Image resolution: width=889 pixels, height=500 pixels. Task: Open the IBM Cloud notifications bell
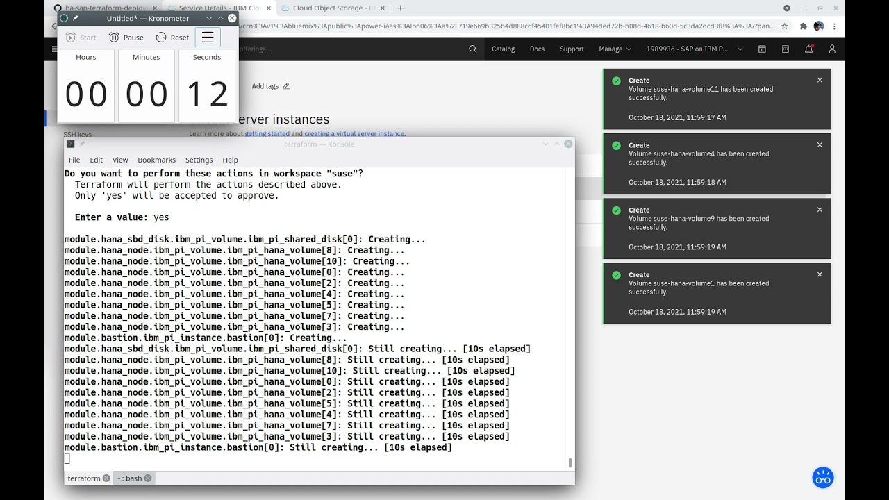pos(809,49)
